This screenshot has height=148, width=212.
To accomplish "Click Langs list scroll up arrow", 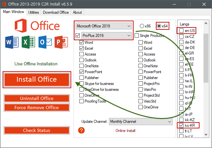I will [x=206, y=24].
